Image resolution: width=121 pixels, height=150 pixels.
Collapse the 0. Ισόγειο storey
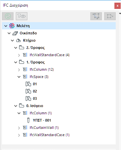16,106
